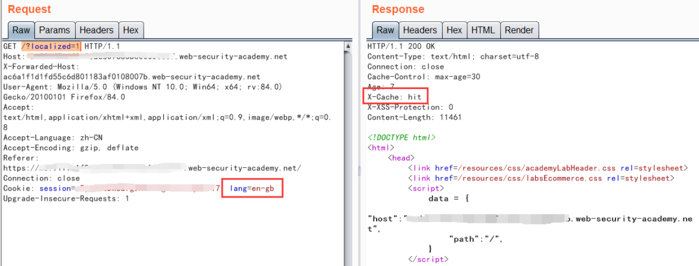Click the response Connection: close header
The image size is (699, 266).
tap(406, 66)
